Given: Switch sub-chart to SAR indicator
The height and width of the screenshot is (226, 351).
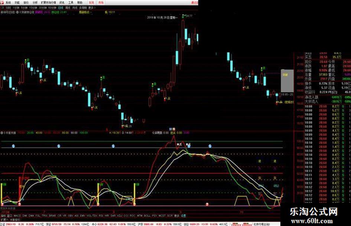Looking at the screenshot, I should coord(113,216).
